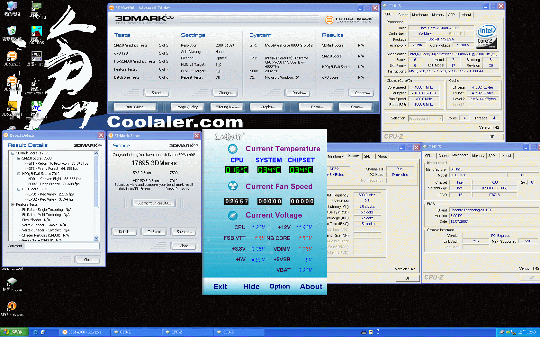Click the Submit Your Results... button
The height and width of the screenshot is (337, 540).
click(154, 203)
